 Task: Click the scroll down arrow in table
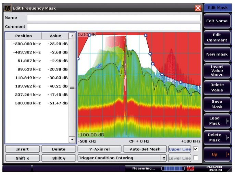click(72, 140)
